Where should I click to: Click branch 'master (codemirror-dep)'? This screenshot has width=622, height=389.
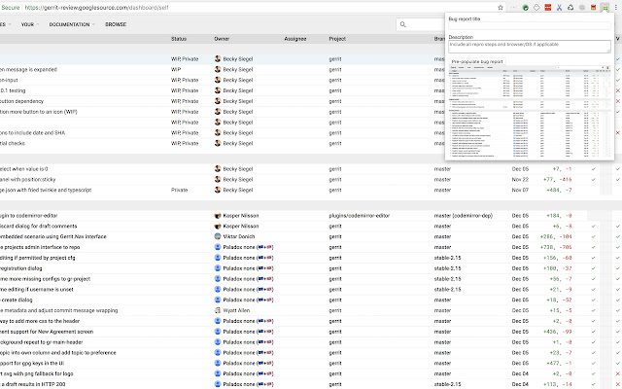click(x=464, y=216)
